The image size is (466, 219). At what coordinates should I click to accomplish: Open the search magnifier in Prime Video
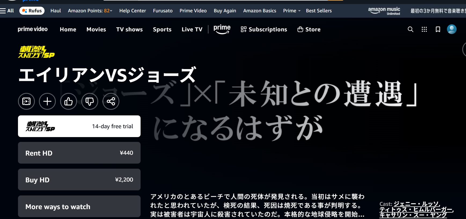coord(410,29)
